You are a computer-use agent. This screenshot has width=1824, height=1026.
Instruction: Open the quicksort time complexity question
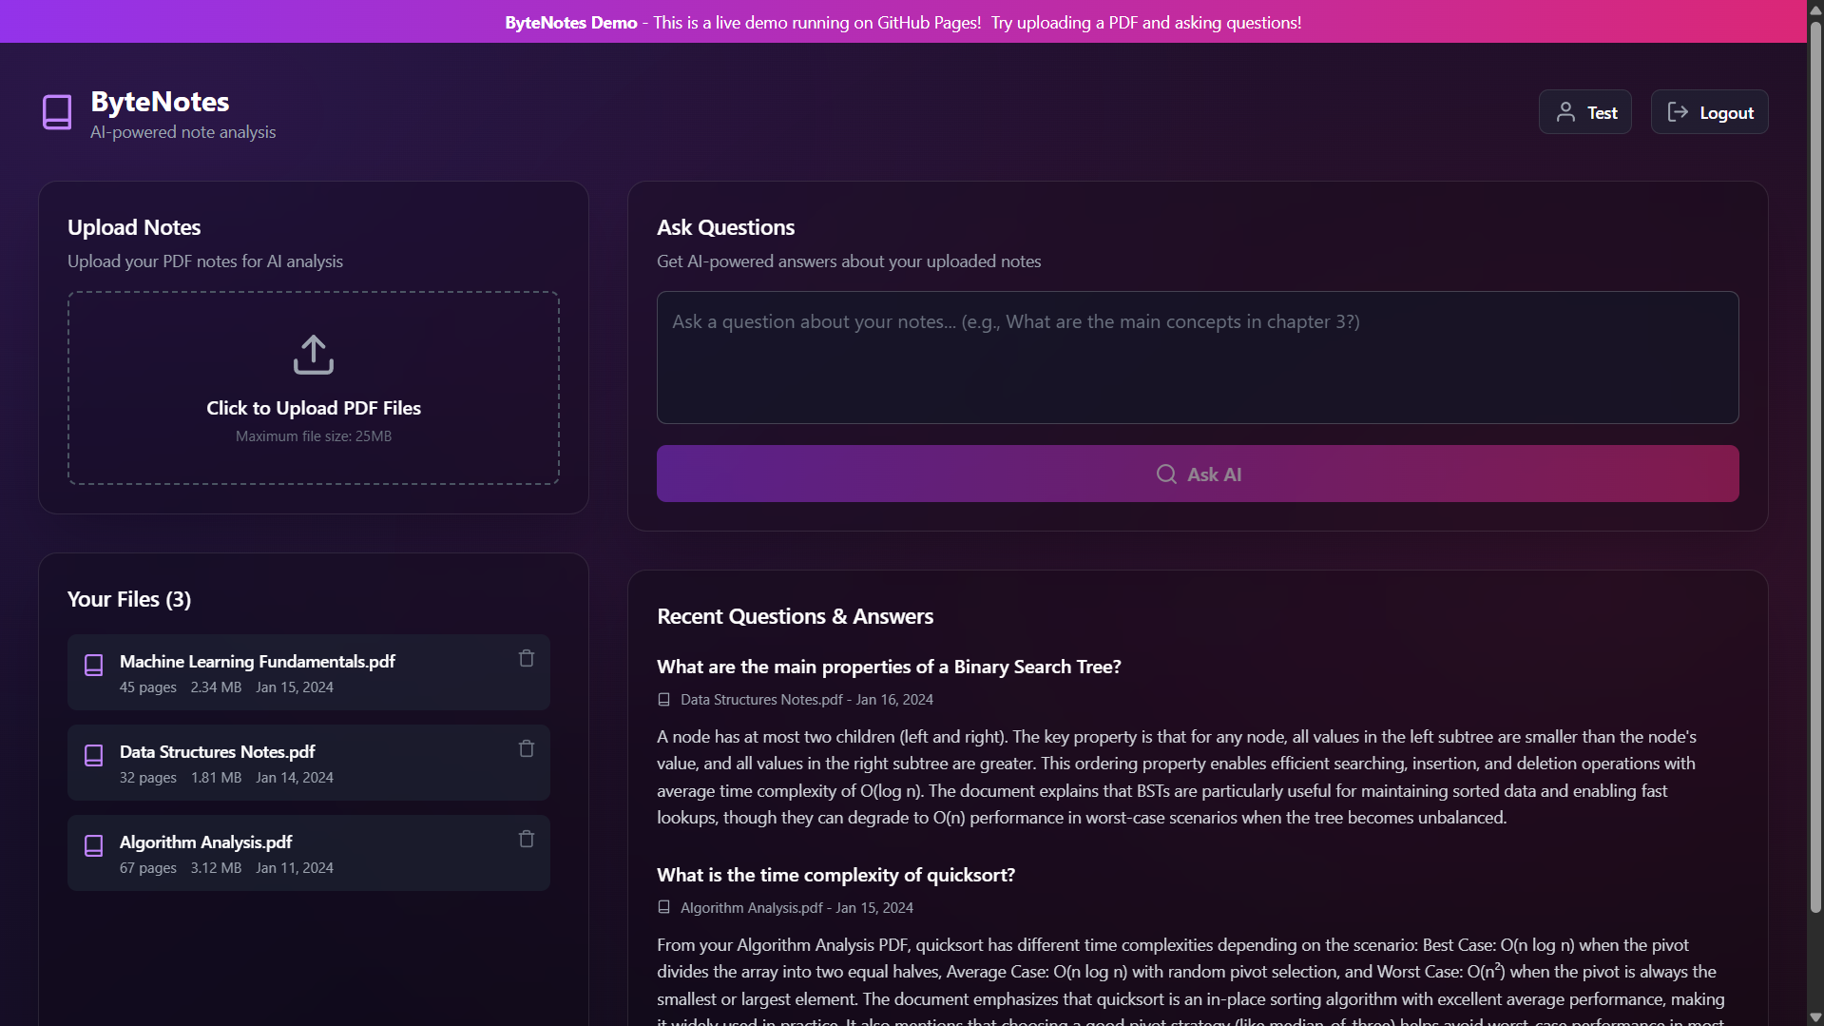click(835, 875)
